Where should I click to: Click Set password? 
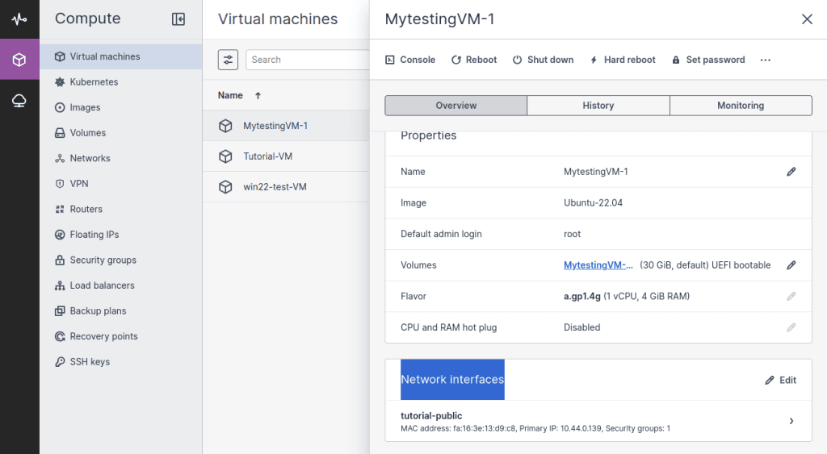tap(708, 60)
